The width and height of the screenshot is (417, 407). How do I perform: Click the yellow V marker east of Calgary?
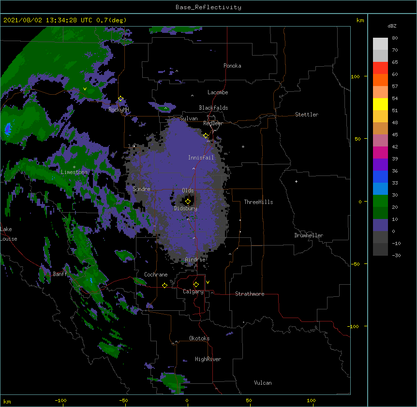pos(208,282)
